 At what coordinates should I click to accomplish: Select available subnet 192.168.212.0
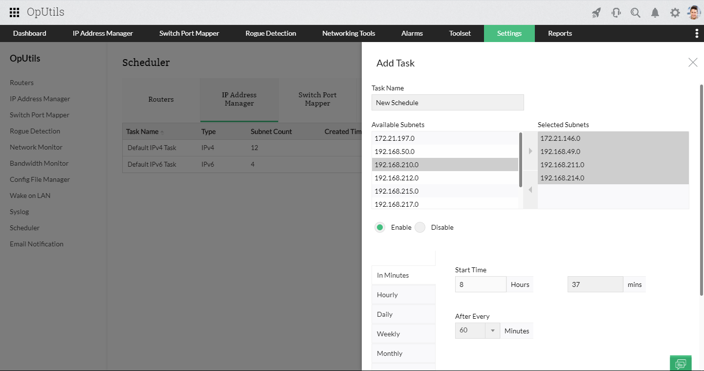(x=445, y=178)
